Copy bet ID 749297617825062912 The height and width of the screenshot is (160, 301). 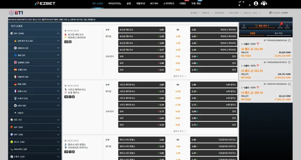(x=289, y=84)
